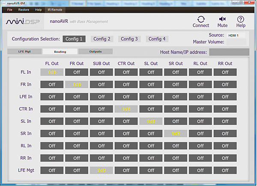Toggle LFE Mgt to SUB Out routing
The height and width of the screenshot is (186, 257).
click(x=101, y=171)
